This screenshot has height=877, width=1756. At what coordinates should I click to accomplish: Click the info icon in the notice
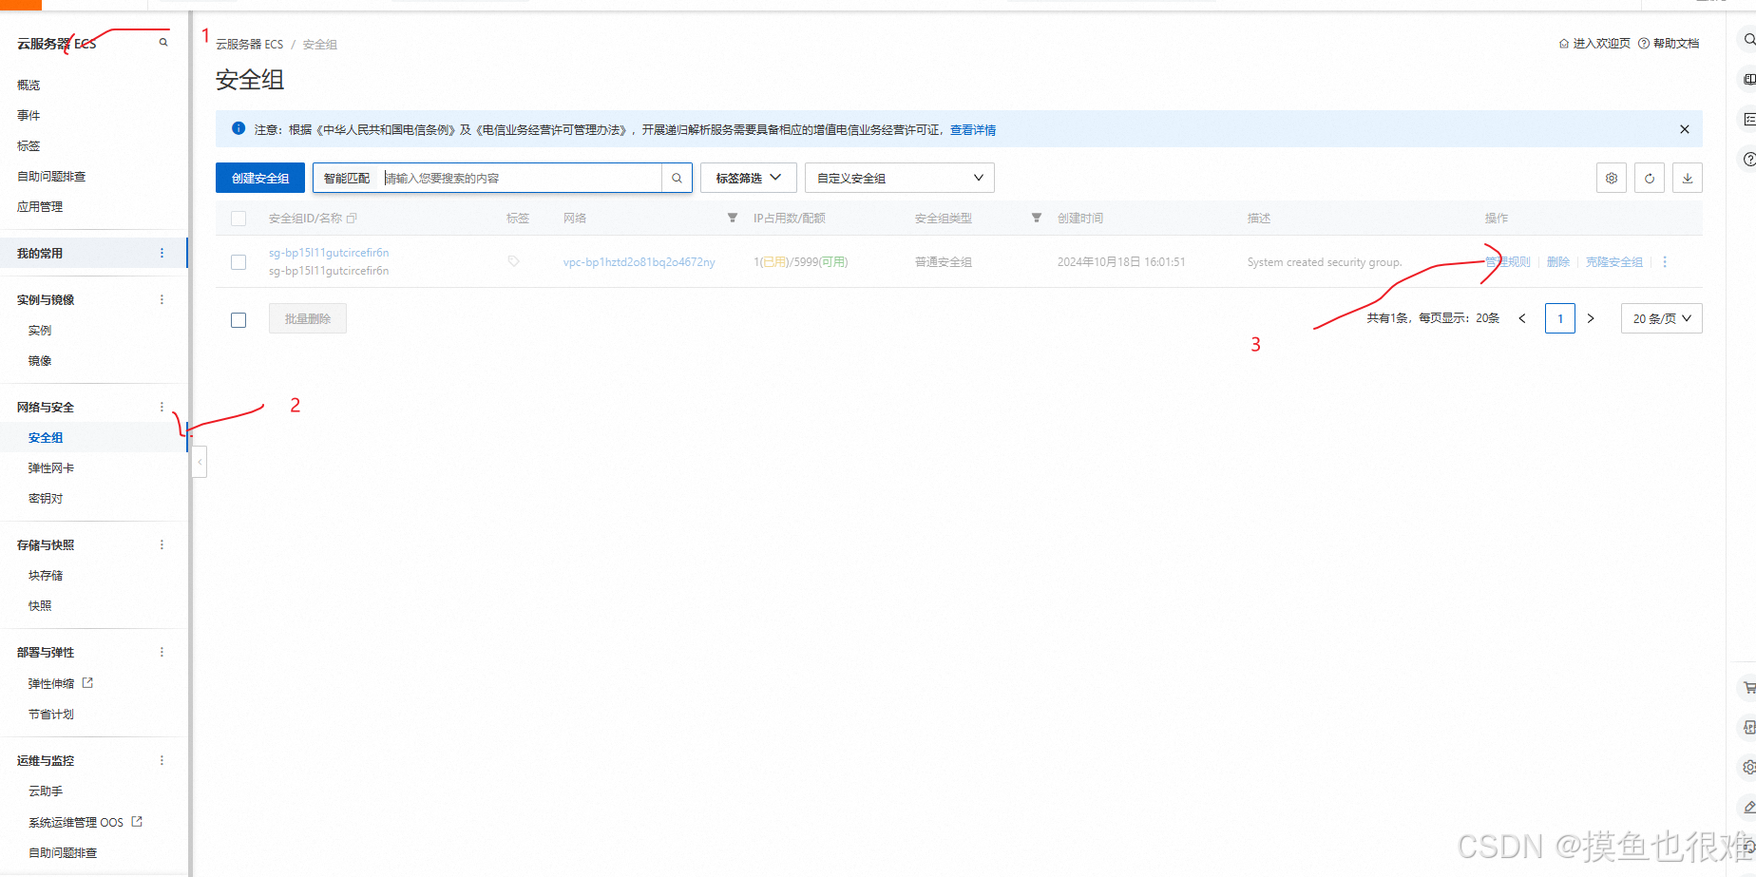pos(239,128)
